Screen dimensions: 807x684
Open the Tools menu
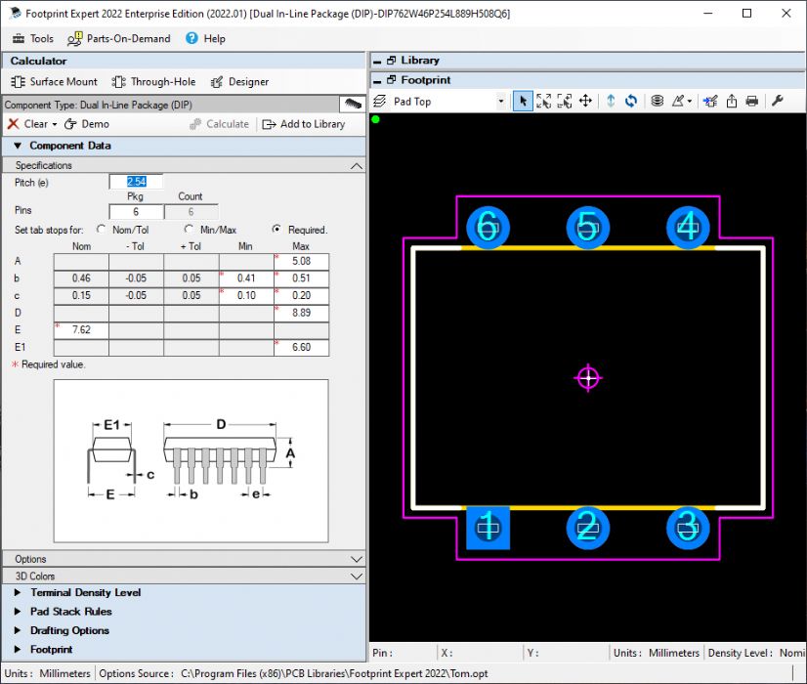click(33, 39)
